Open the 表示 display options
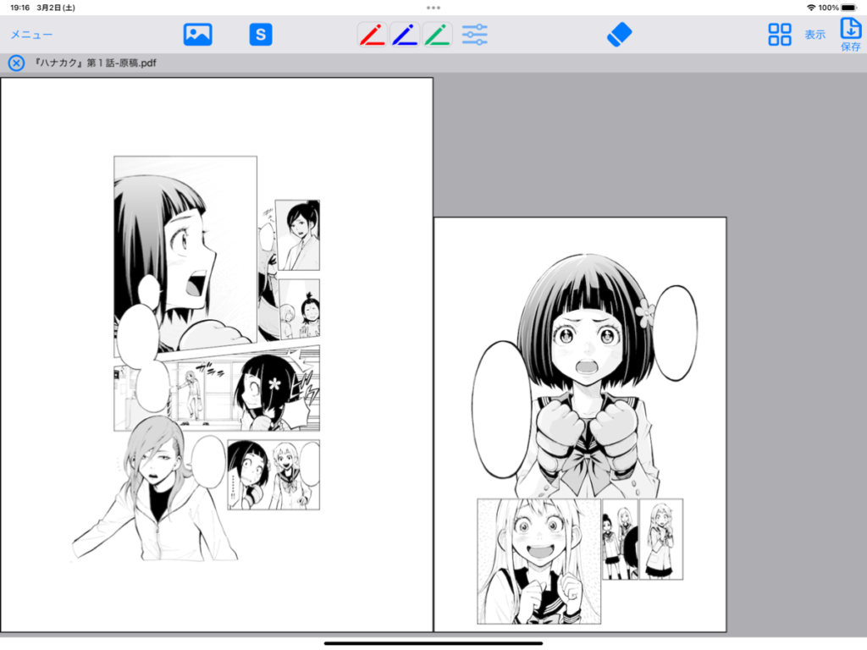 (x=815, y=34)
